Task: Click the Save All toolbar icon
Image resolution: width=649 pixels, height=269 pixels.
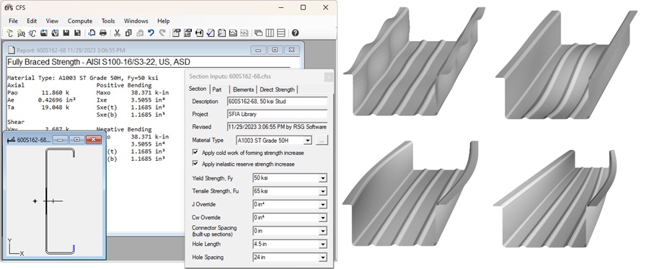Action: 77,33
